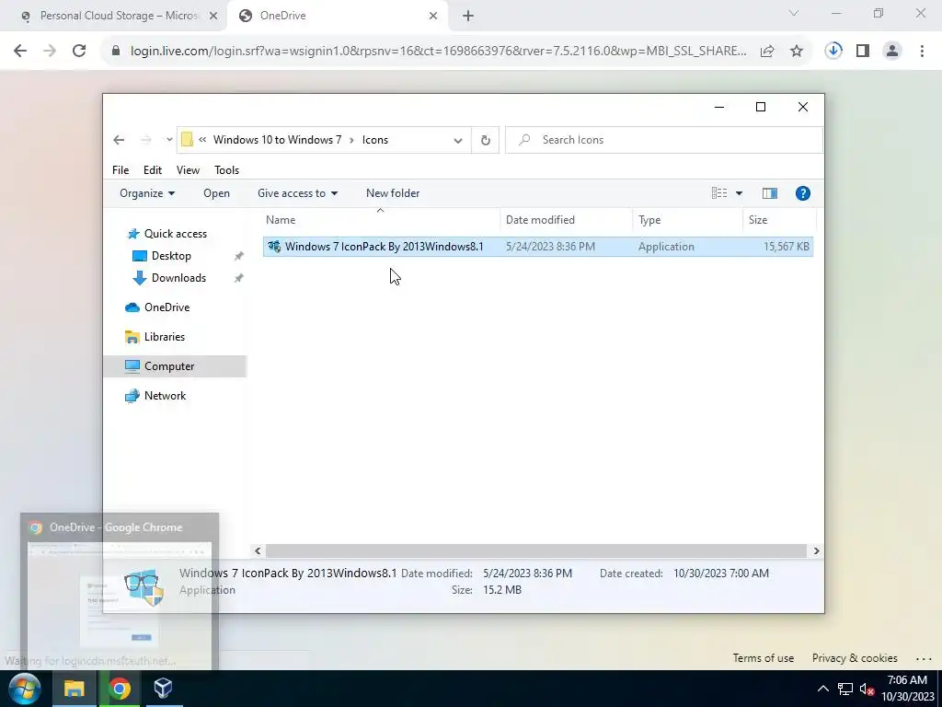
Task: Click the Explorer forward arrow
Action: click(x=145, y=140)
